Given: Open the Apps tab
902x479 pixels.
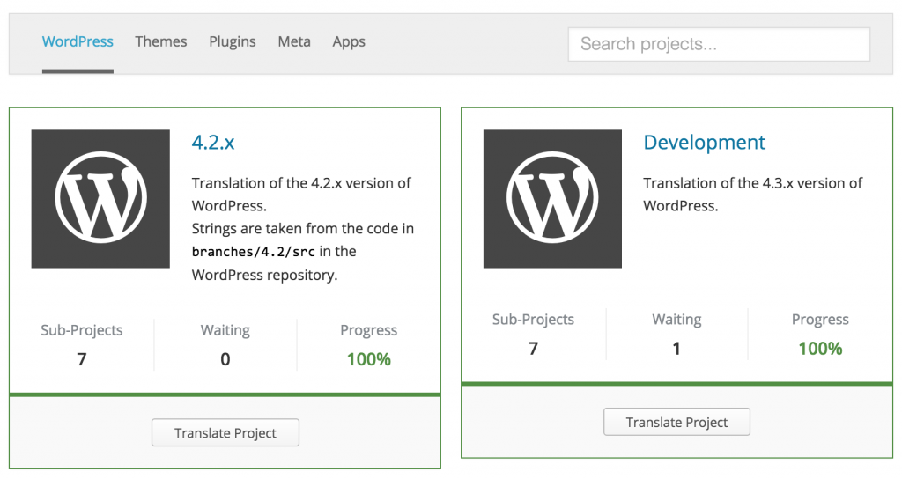Looking at the screenshot, I should pos(349,42).
